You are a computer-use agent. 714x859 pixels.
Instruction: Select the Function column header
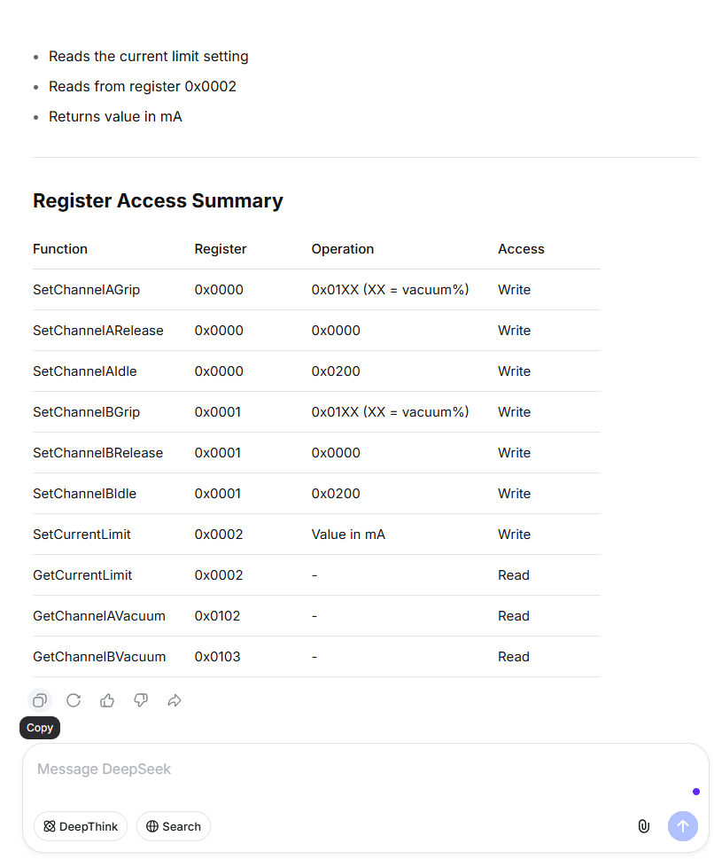60,249
